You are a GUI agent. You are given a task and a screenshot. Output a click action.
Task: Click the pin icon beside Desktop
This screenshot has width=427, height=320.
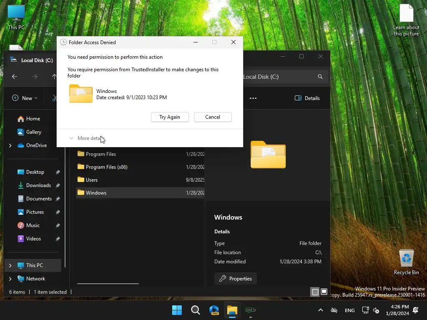58,172
